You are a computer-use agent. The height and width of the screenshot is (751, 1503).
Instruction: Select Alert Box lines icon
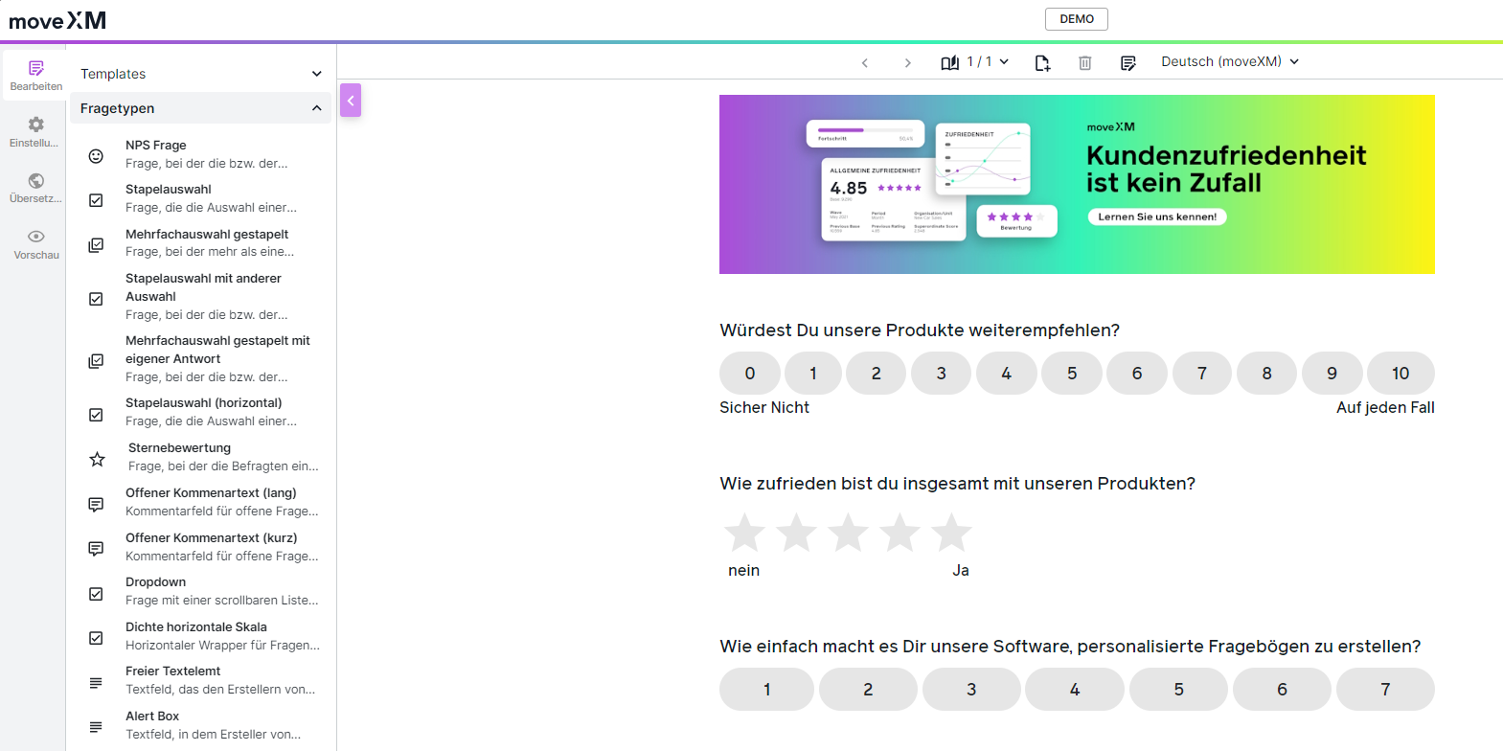click(96, 727)
